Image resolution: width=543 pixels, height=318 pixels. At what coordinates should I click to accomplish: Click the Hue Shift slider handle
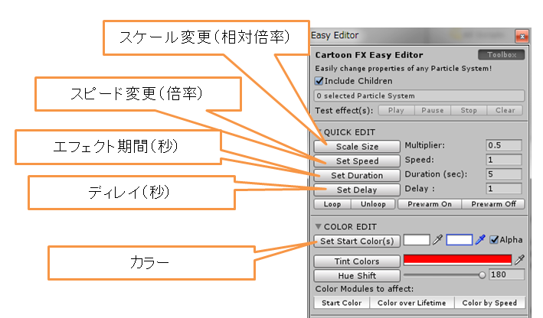482,275
